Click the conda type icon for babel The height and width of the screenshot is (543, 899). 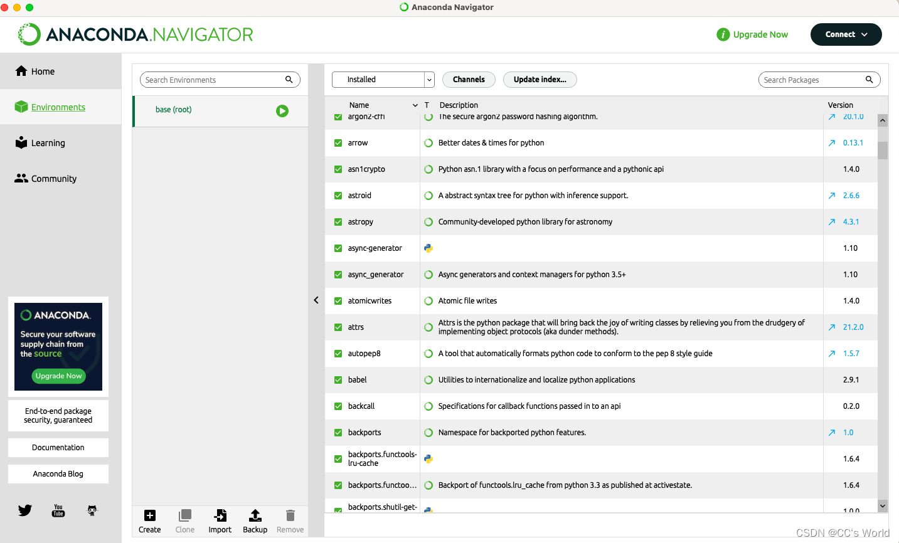tap(428, 380)
